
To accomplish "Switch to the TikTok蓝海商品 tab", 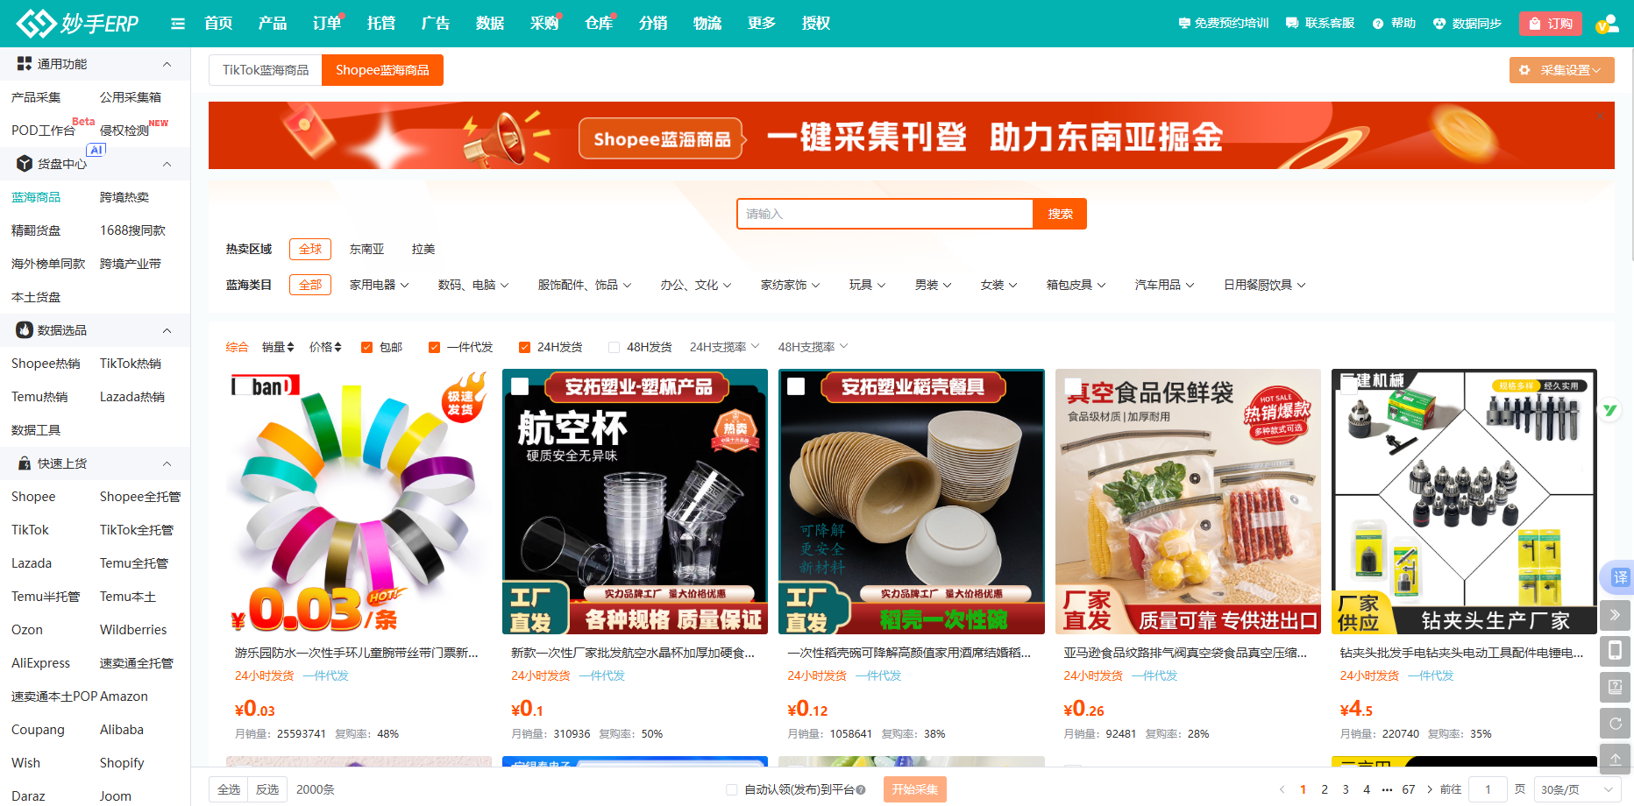I will (x=266, y=70).
